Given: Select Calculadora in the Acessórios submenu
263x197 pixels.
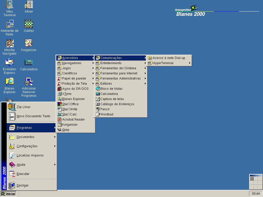Looking at the screenshot, I should pyautogui.click(x=121, y=94).
